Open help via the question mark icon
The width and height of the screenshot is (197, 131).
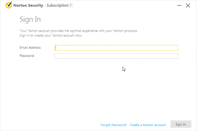pos(71,5)
